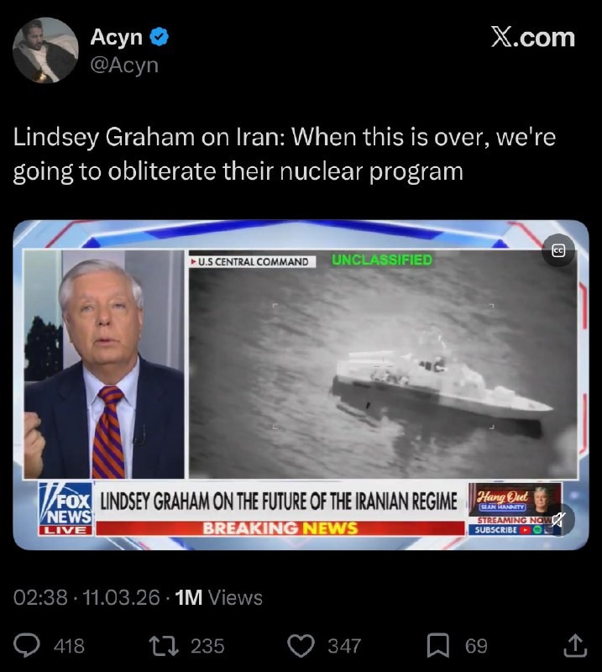Tap the repost arrows icon
This screenshot has height=672, width=602.
tap(163, 646)
